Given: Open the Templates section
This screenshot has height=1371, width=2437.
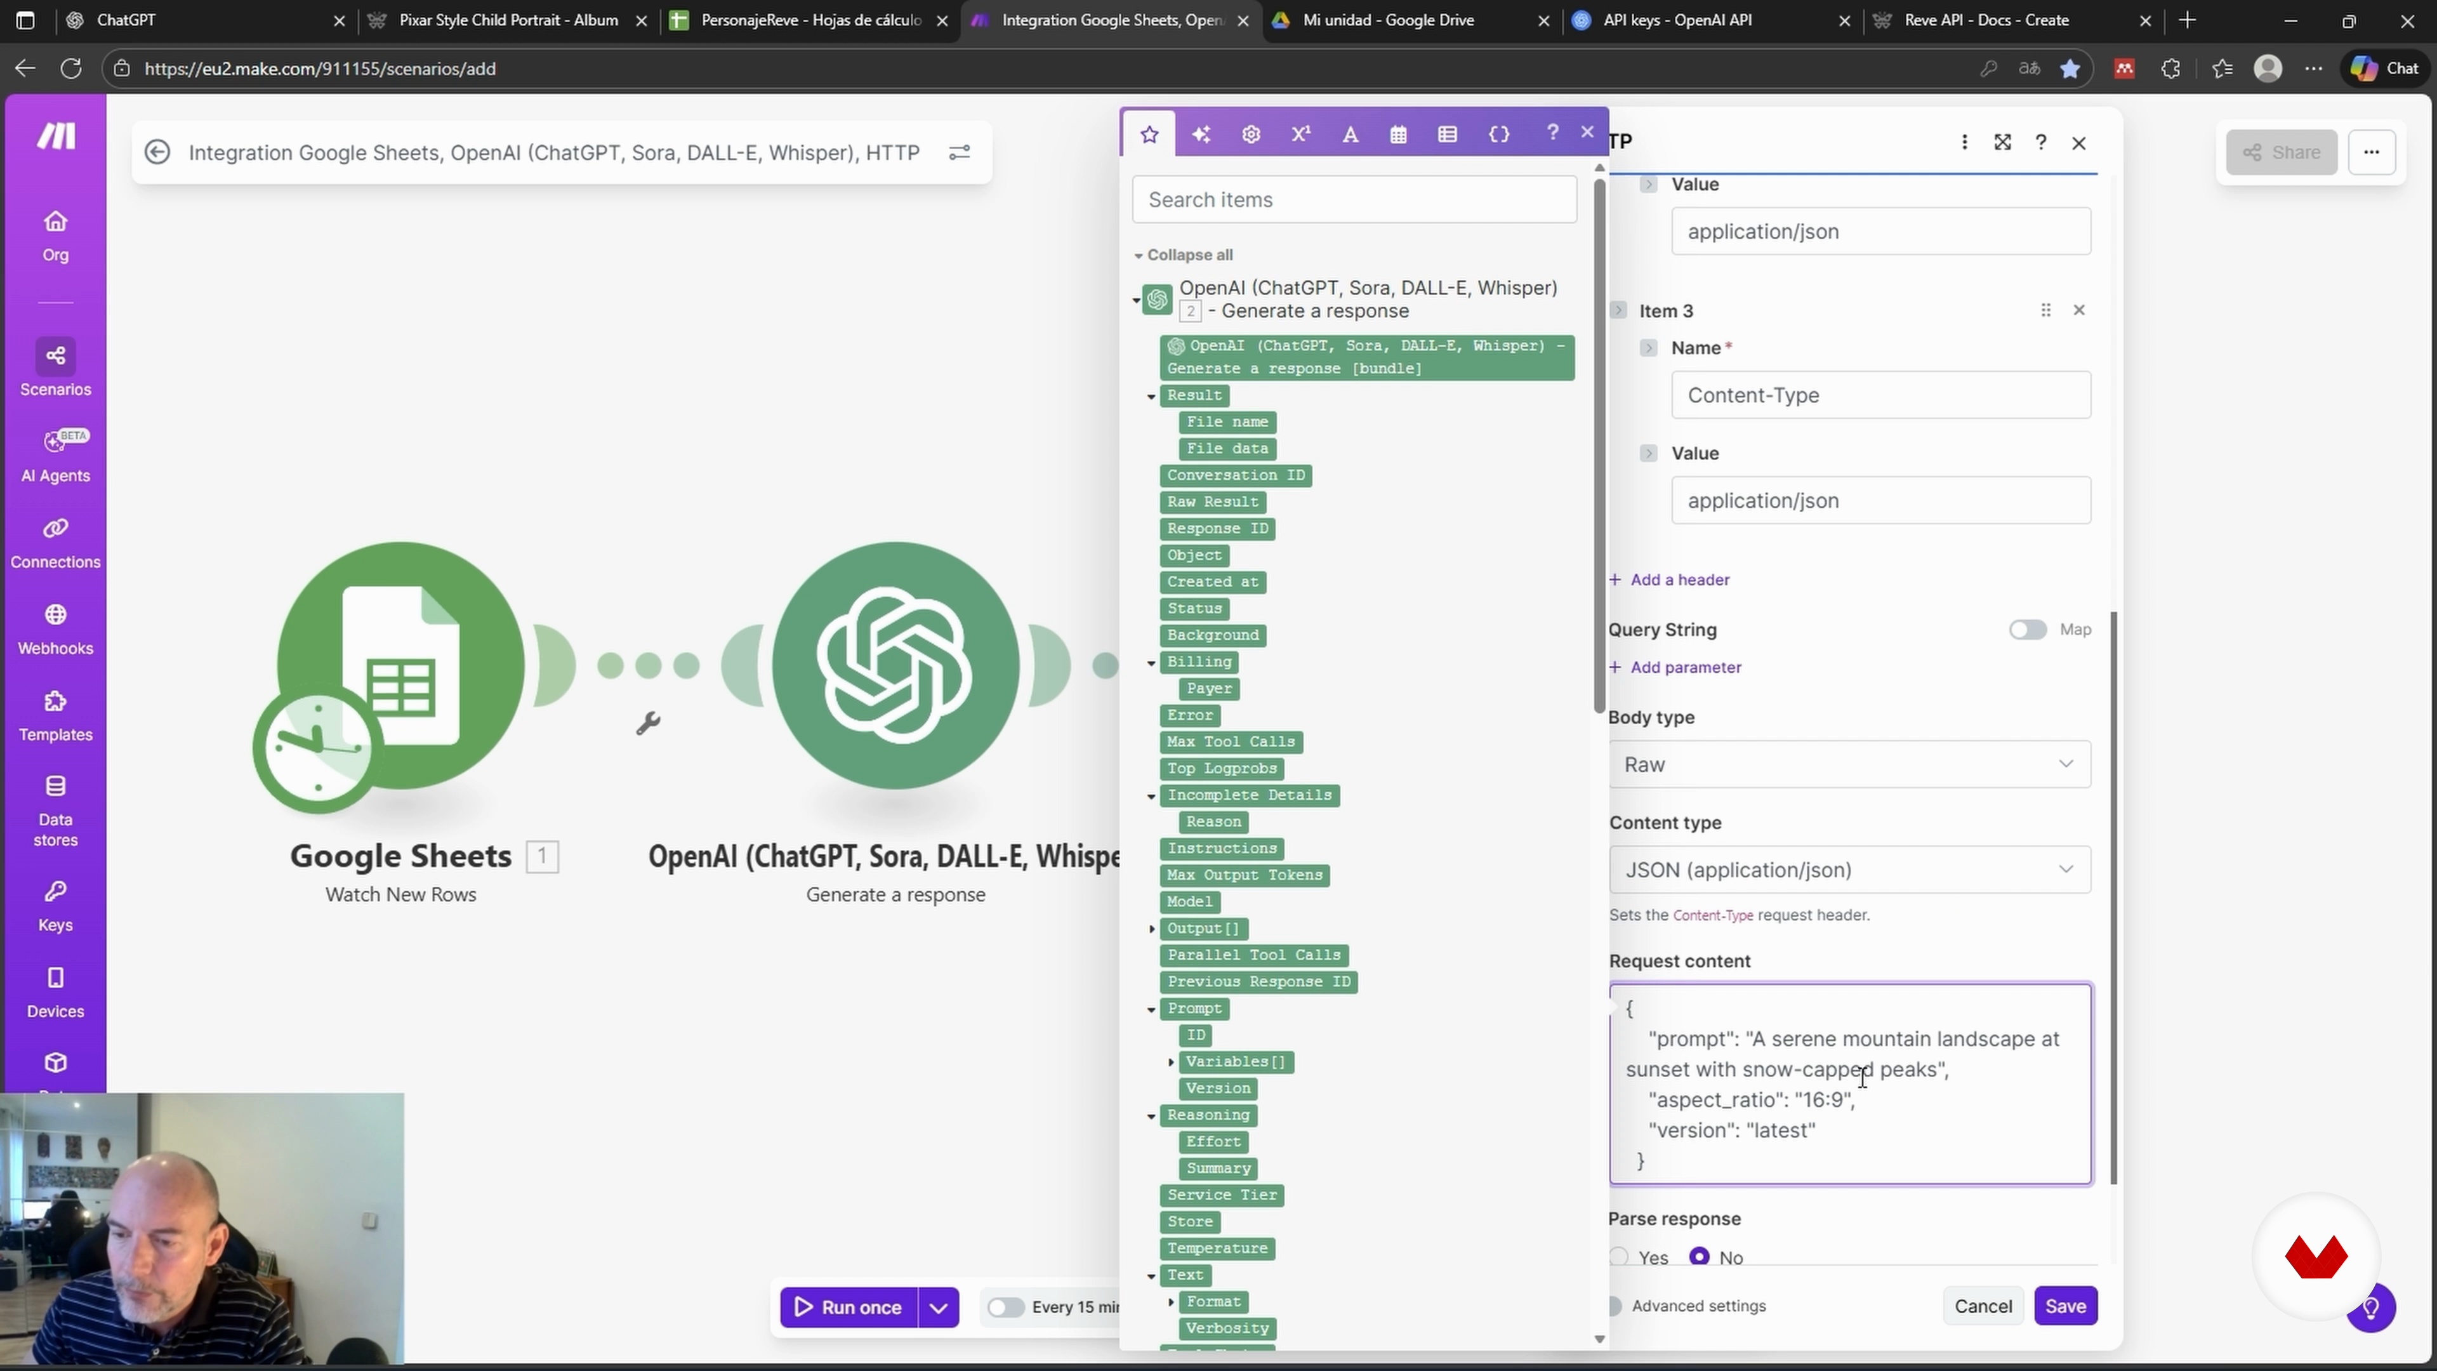Looking at the screenshot, I should (56, 715).
